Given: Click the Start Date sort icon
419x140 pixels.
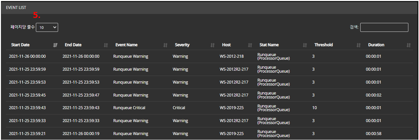Looking at the screenshot, I should [55, 45].
